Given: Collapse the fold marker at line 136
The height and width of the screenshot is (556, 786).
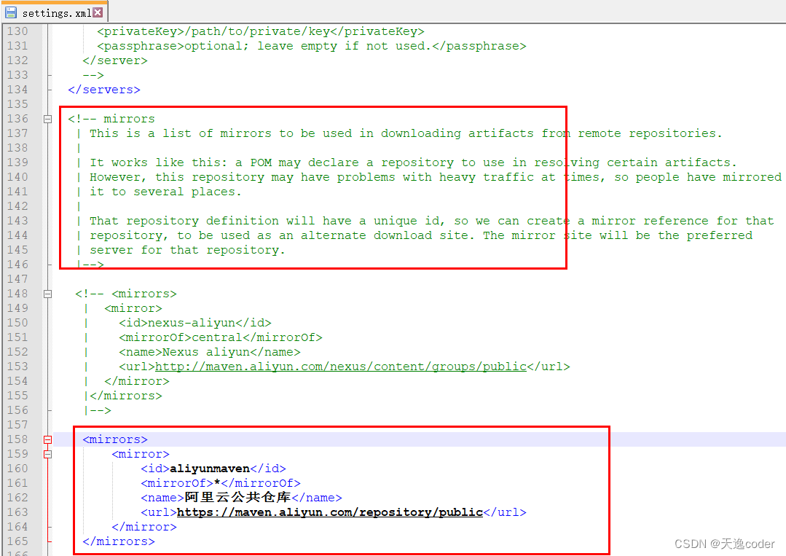Looking at the screenshot, I should (x=47, y=120).
